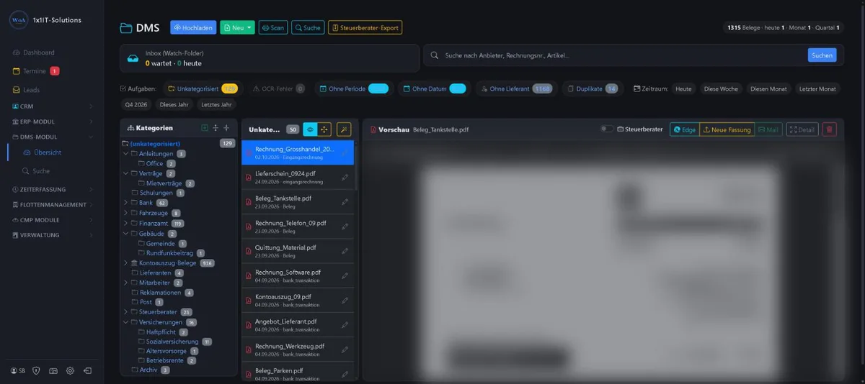
Task: Toggle the Ohne Periode filter
Action: [353, 88]
